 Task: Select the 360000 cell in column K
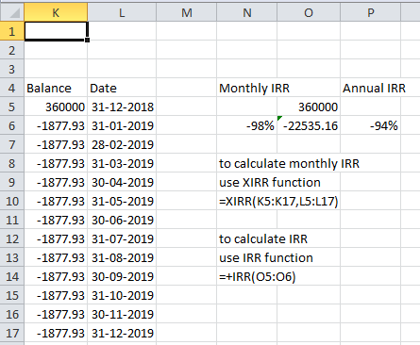pyautogui.click(x=56, y=107)
